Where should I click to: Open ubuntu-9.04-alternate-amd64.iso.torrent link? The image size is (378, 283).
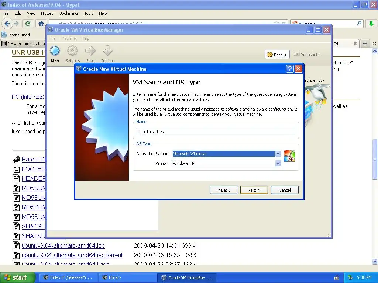click(x=72, y=255)
